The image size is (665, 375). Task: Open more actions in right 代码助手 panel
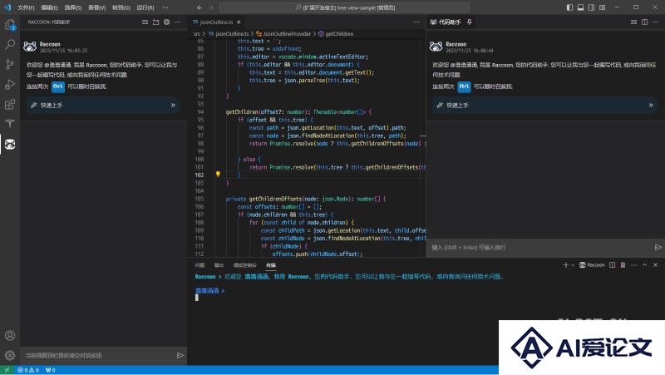tap(656, 22)
